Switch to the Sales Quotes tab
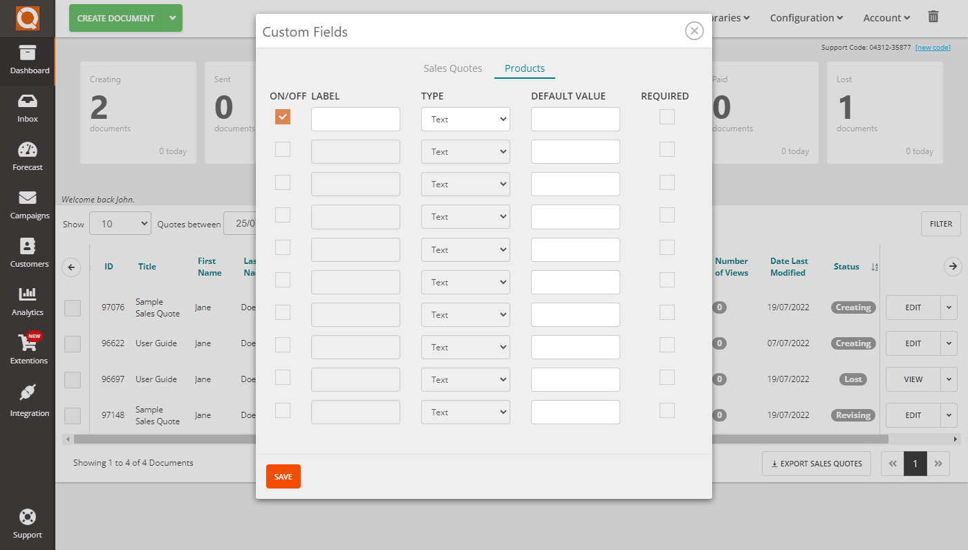Image resolution: width=968 pixels, height=550 pixels. click(x=453, y=68)
